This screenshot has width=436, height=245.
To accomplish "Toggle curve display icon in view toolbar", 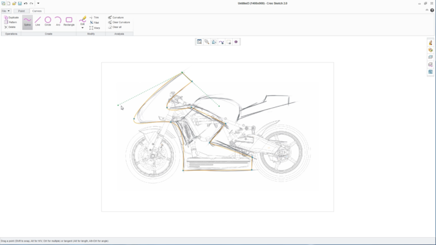I will coord(221,41).
